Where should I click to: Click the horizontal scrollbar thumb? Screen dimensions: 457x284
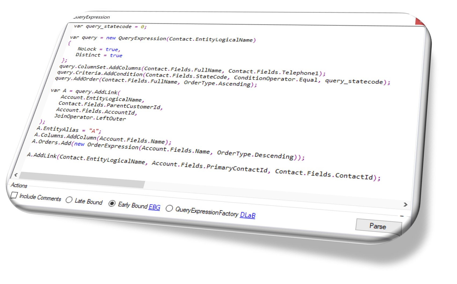(82, 180)
